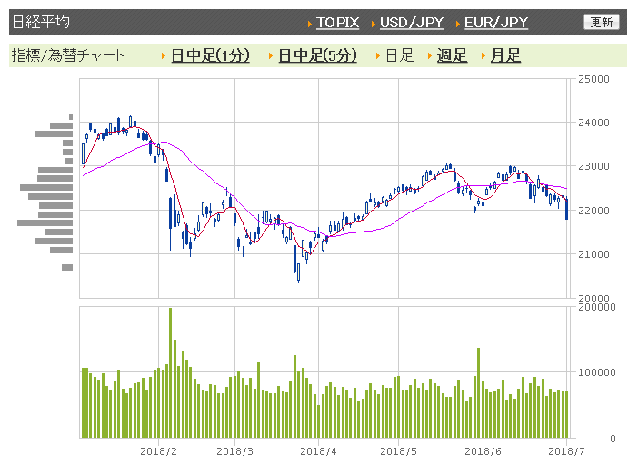Click the 25000 price axis label
Viewport: 638px width, 474px height.
coord(593,79)
